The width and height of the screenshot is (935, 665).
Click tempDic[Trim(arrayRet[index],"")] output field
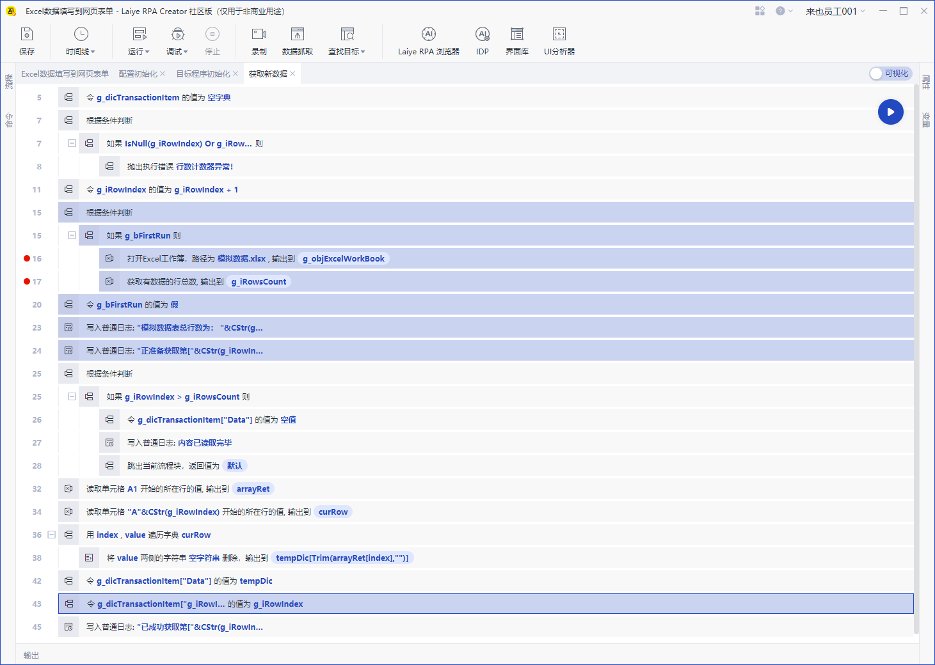coord(342,558)
